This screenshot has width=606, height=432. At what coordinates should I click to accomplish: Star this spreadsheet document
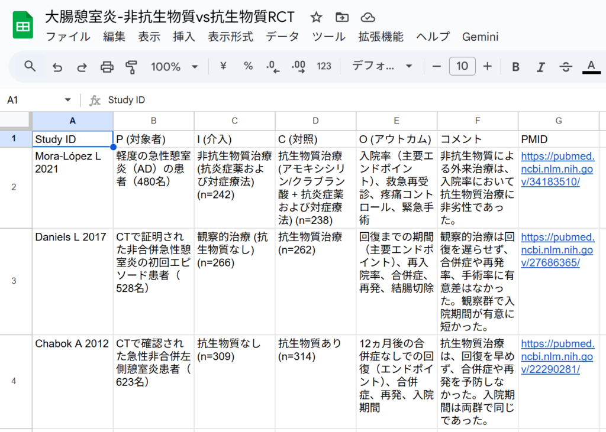point(317,17)
